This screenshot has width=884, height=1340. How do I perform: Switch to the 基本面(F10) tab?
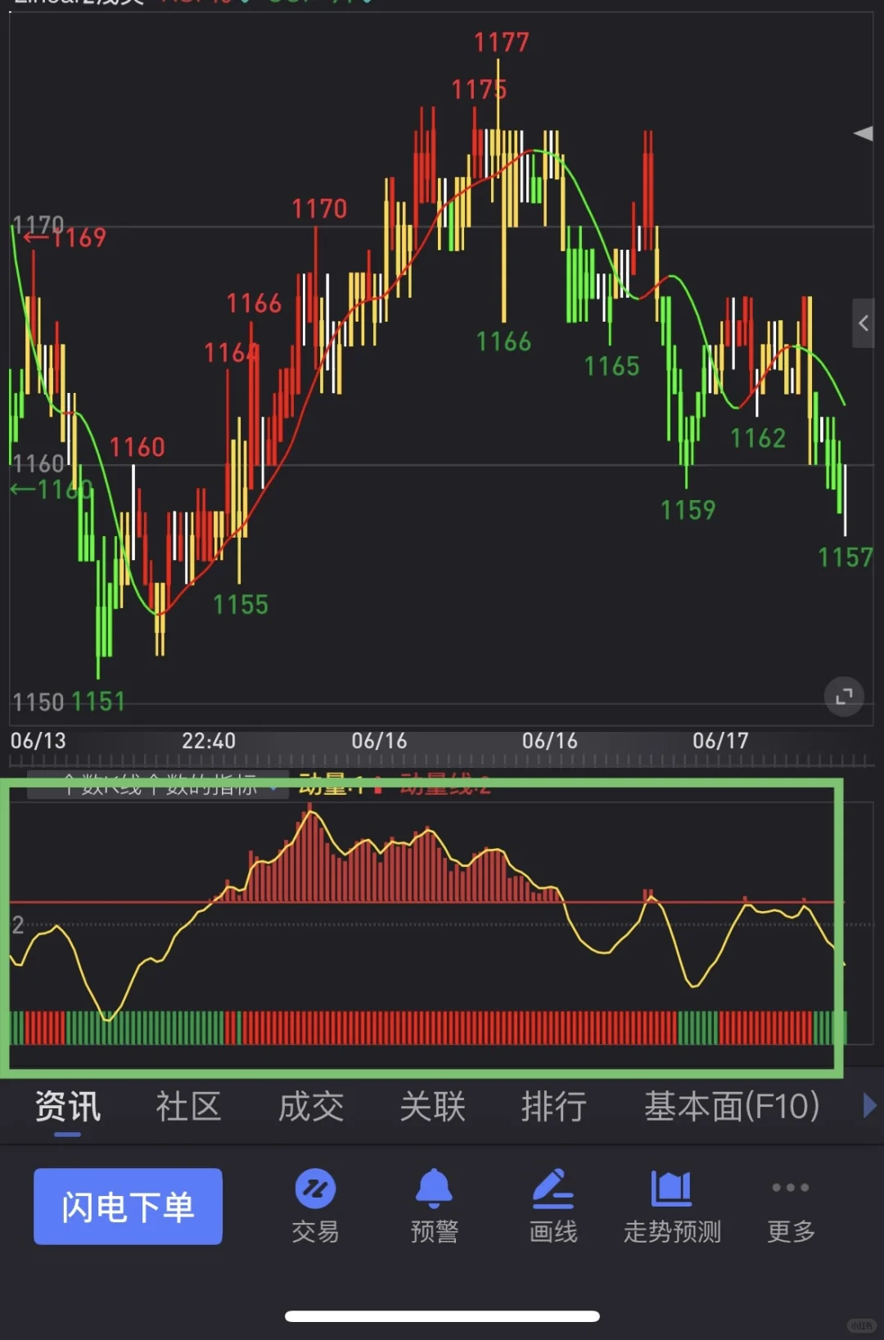[x=732, y=1107]
